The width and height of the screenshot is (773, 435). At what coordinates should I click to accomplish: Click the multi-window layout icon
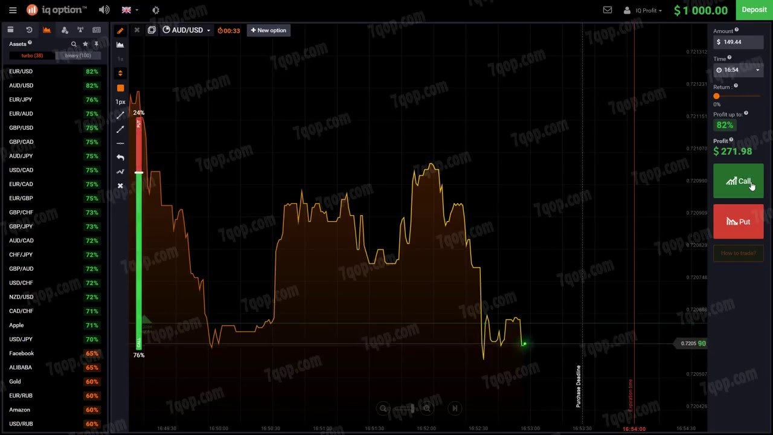[152, 30]
